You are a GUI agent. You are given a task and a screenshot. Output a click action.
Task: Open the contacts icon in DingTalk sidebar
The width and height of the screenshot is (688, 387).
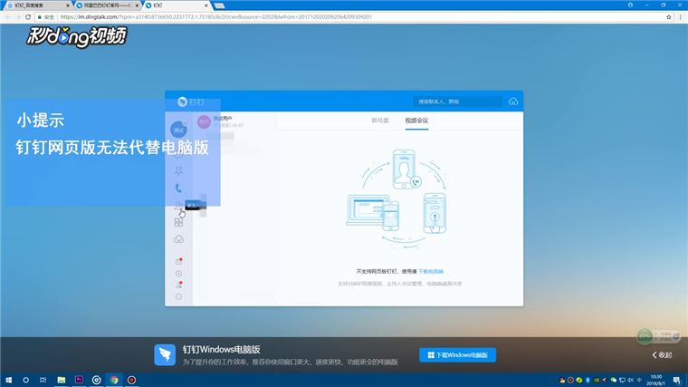(x=178, y=206)
